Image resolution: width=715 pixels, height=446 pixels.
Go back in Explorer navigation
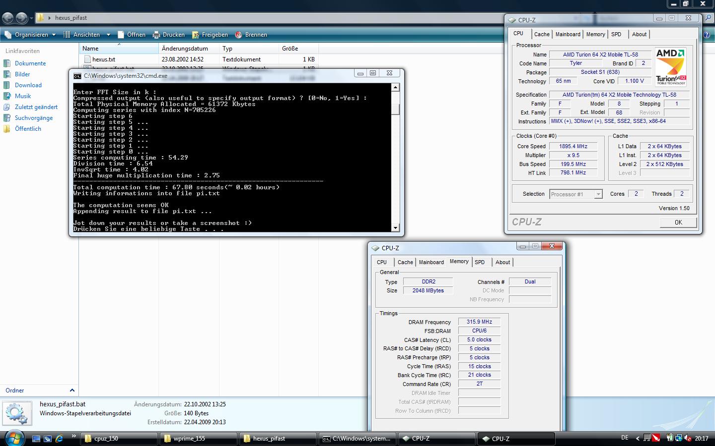8,18
